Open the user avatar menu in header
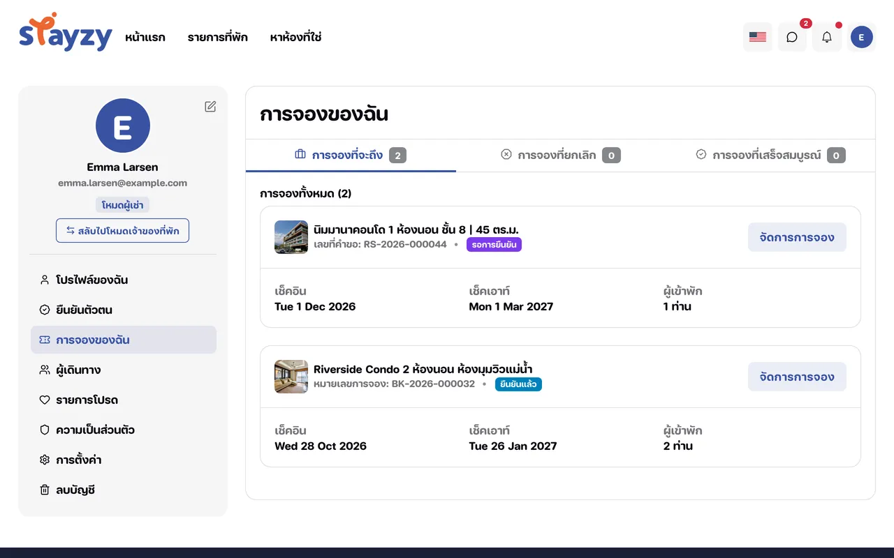Image resolution: width=894 pixels, height=558 pixels. coord(862,37)
